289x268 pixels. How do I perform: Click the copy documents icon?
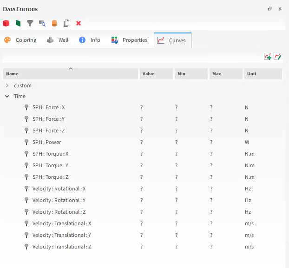pyautogui.click(x=66, y=23)
